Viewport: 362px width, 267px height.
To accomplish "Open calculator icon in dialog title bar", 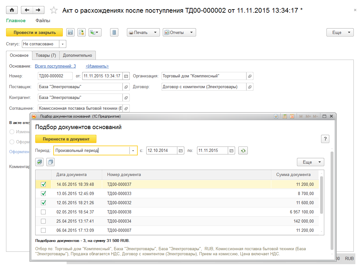I will (285, 116).
